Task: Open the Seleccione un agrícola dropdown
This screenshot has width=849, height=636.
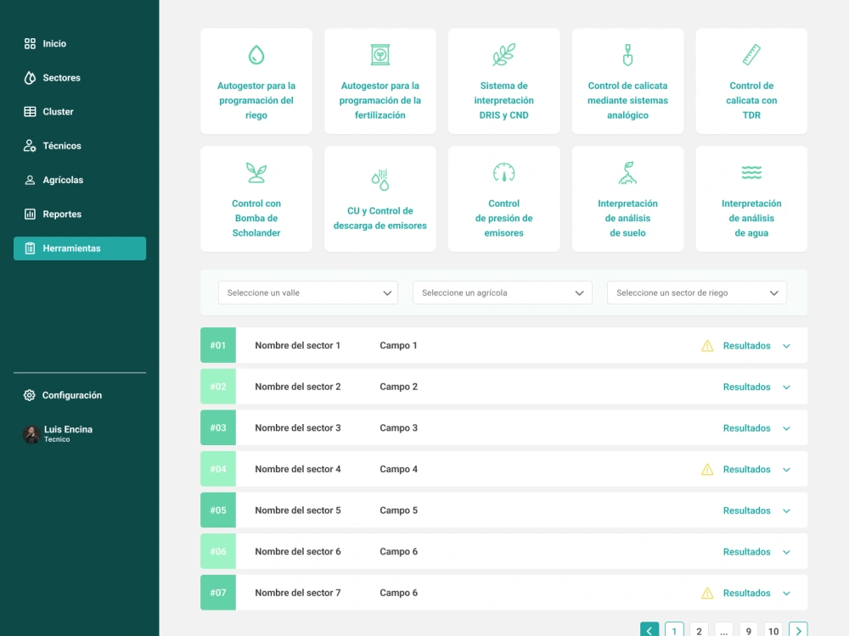Action: coord(502,292)
